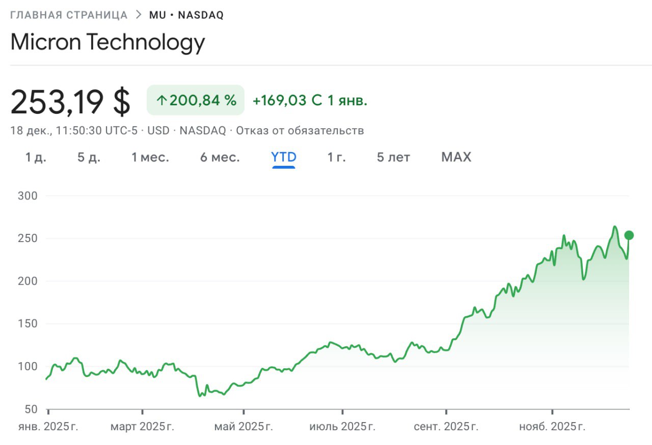Click the +169,03 С 1 янв. change text
This screenshot has width=652, height=445.
point(310,101)
